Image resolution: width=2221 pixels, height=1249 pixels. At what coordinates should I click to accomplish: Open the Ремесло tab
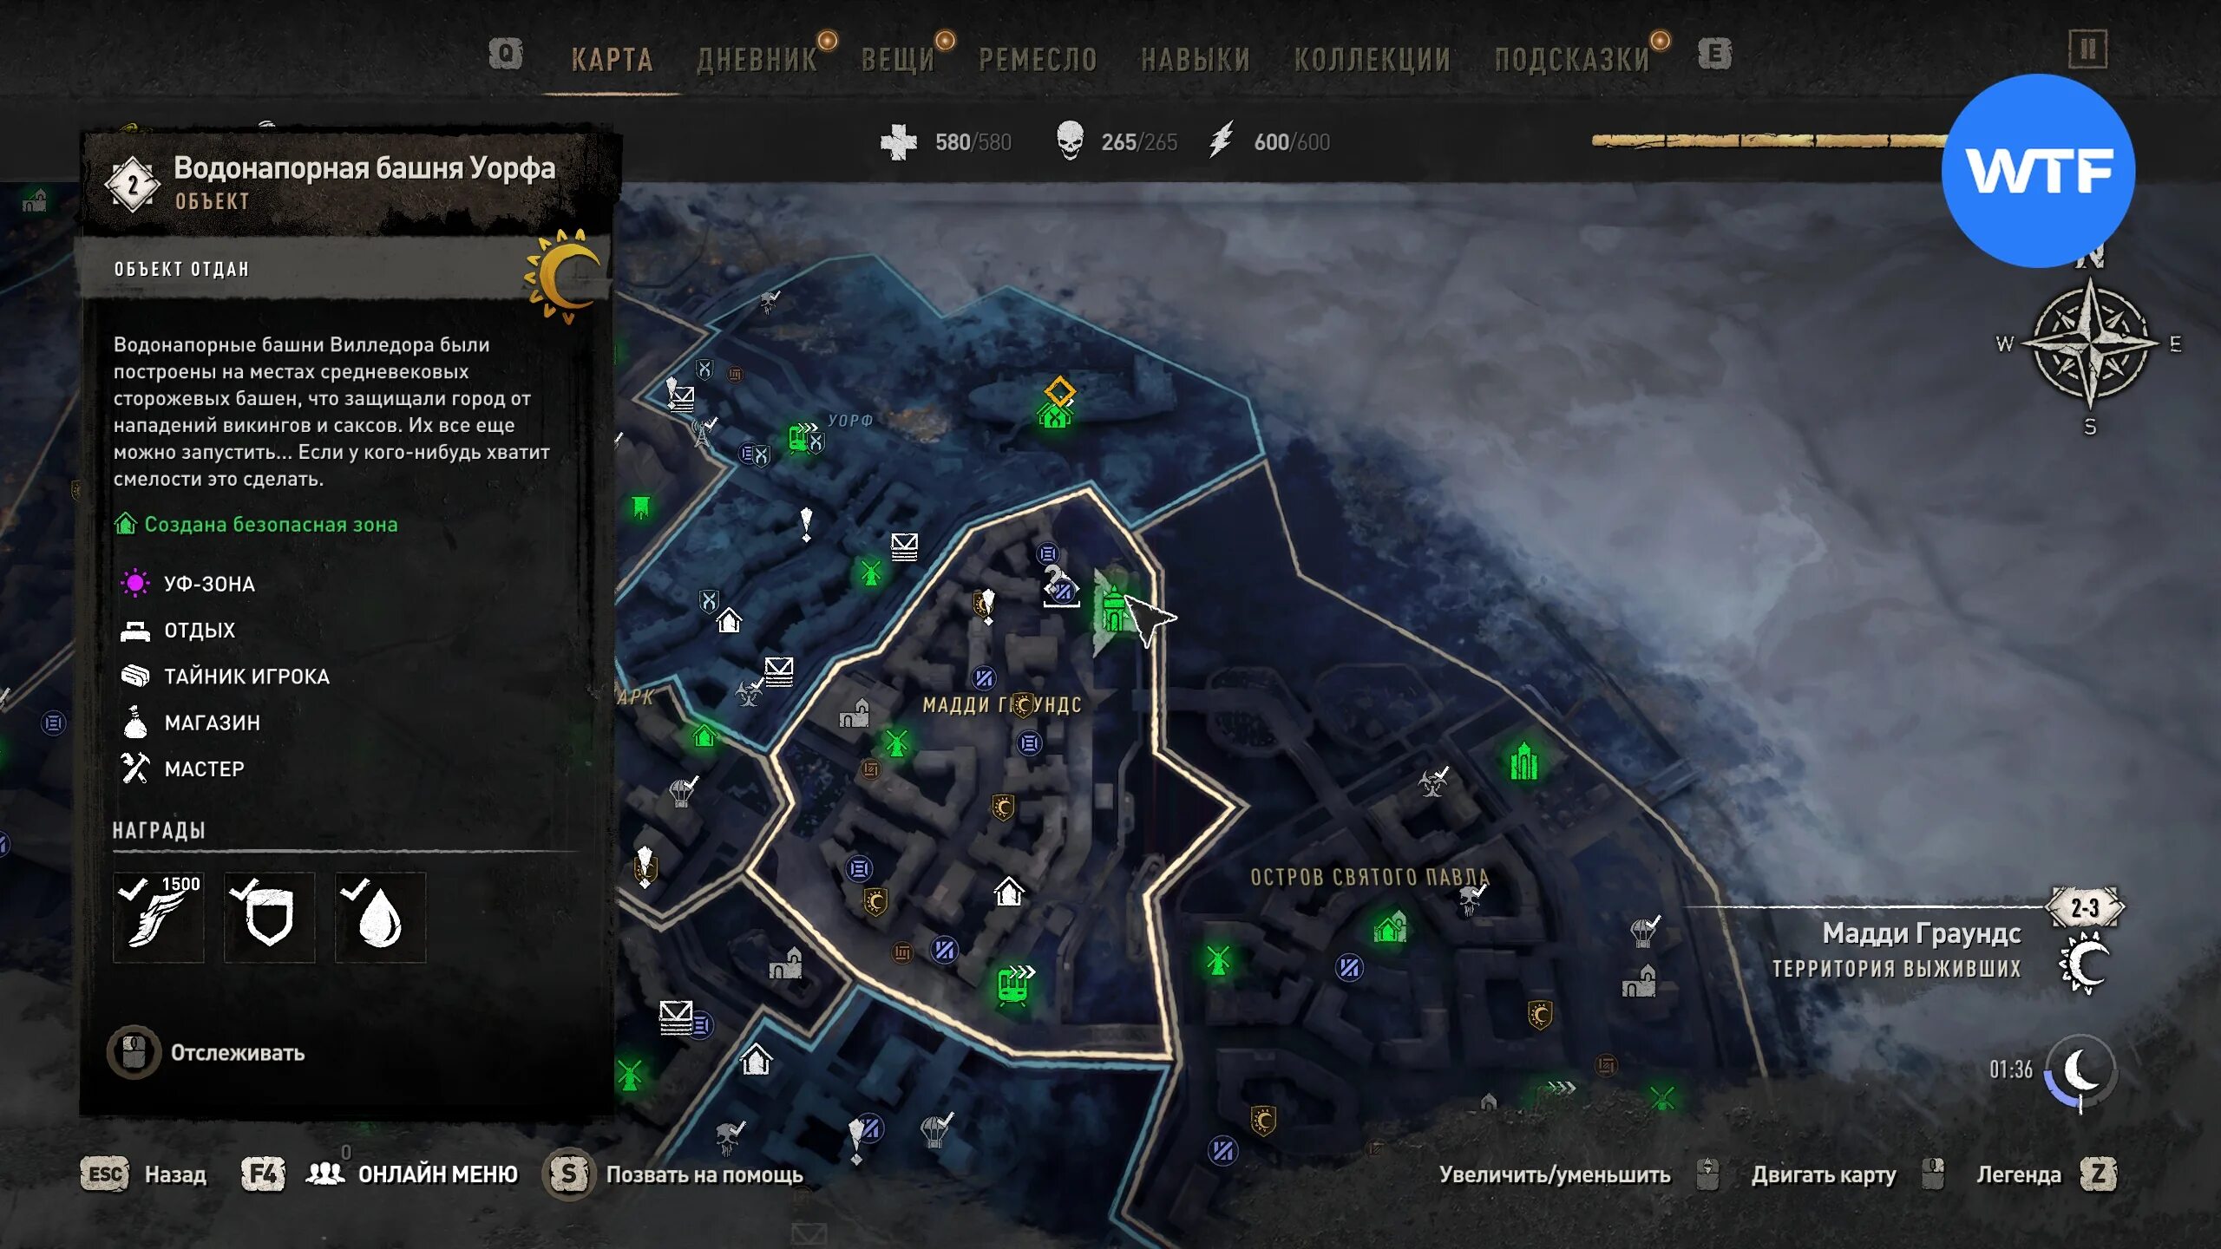1038,59
